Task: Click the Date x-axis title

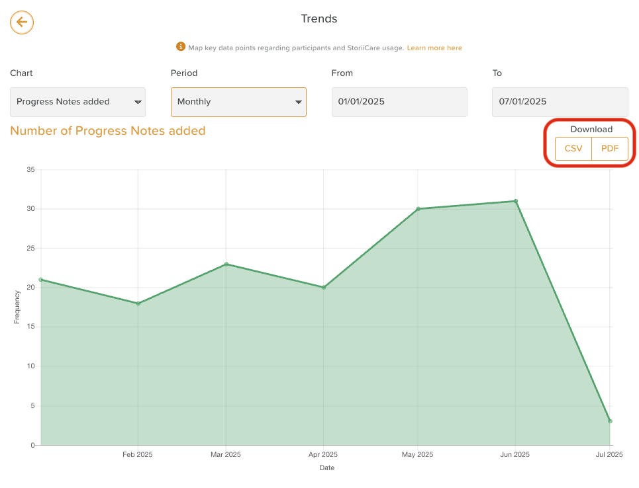Action: pos(326,468)
